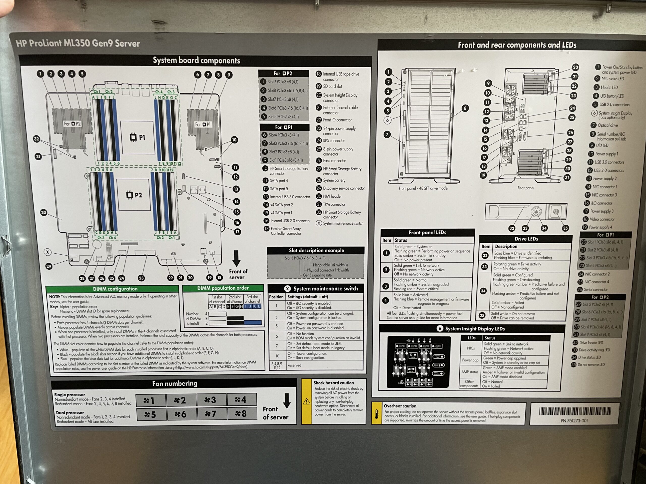Click 'Dual processor' label in Fan numbering
The width and height of the screenshot is (646, 484).
[x=70, y=412]
